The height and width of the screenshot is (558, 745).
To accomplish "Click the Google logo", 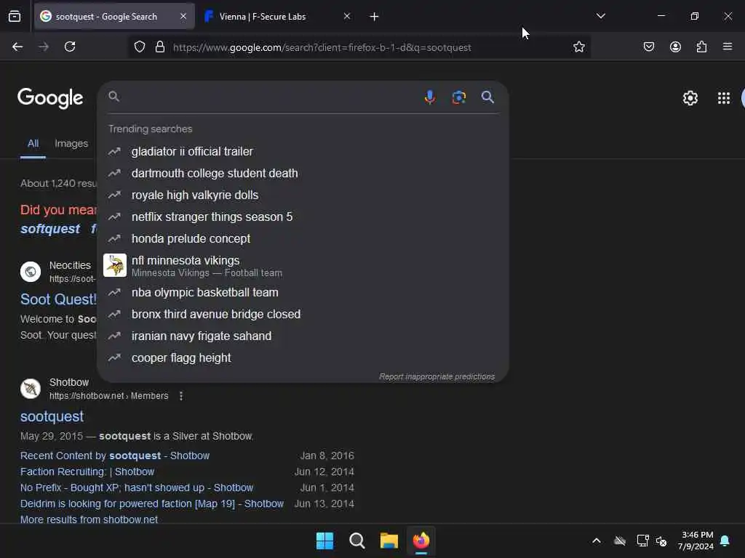I will pyautogui.click(x=50, y=98).
